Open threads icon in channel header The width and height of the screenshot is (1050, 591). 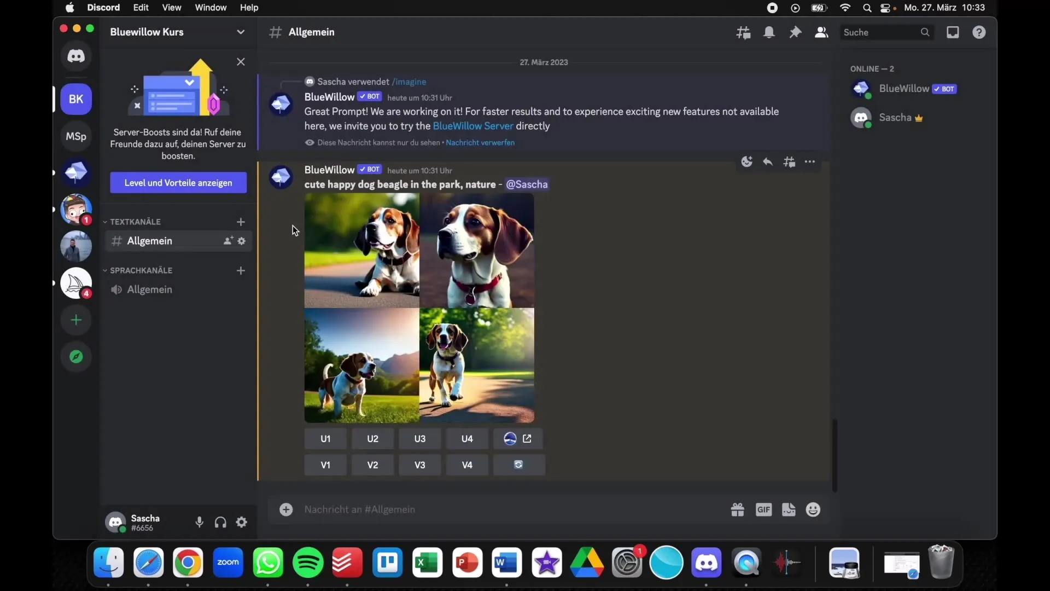[x=743, y=32]
